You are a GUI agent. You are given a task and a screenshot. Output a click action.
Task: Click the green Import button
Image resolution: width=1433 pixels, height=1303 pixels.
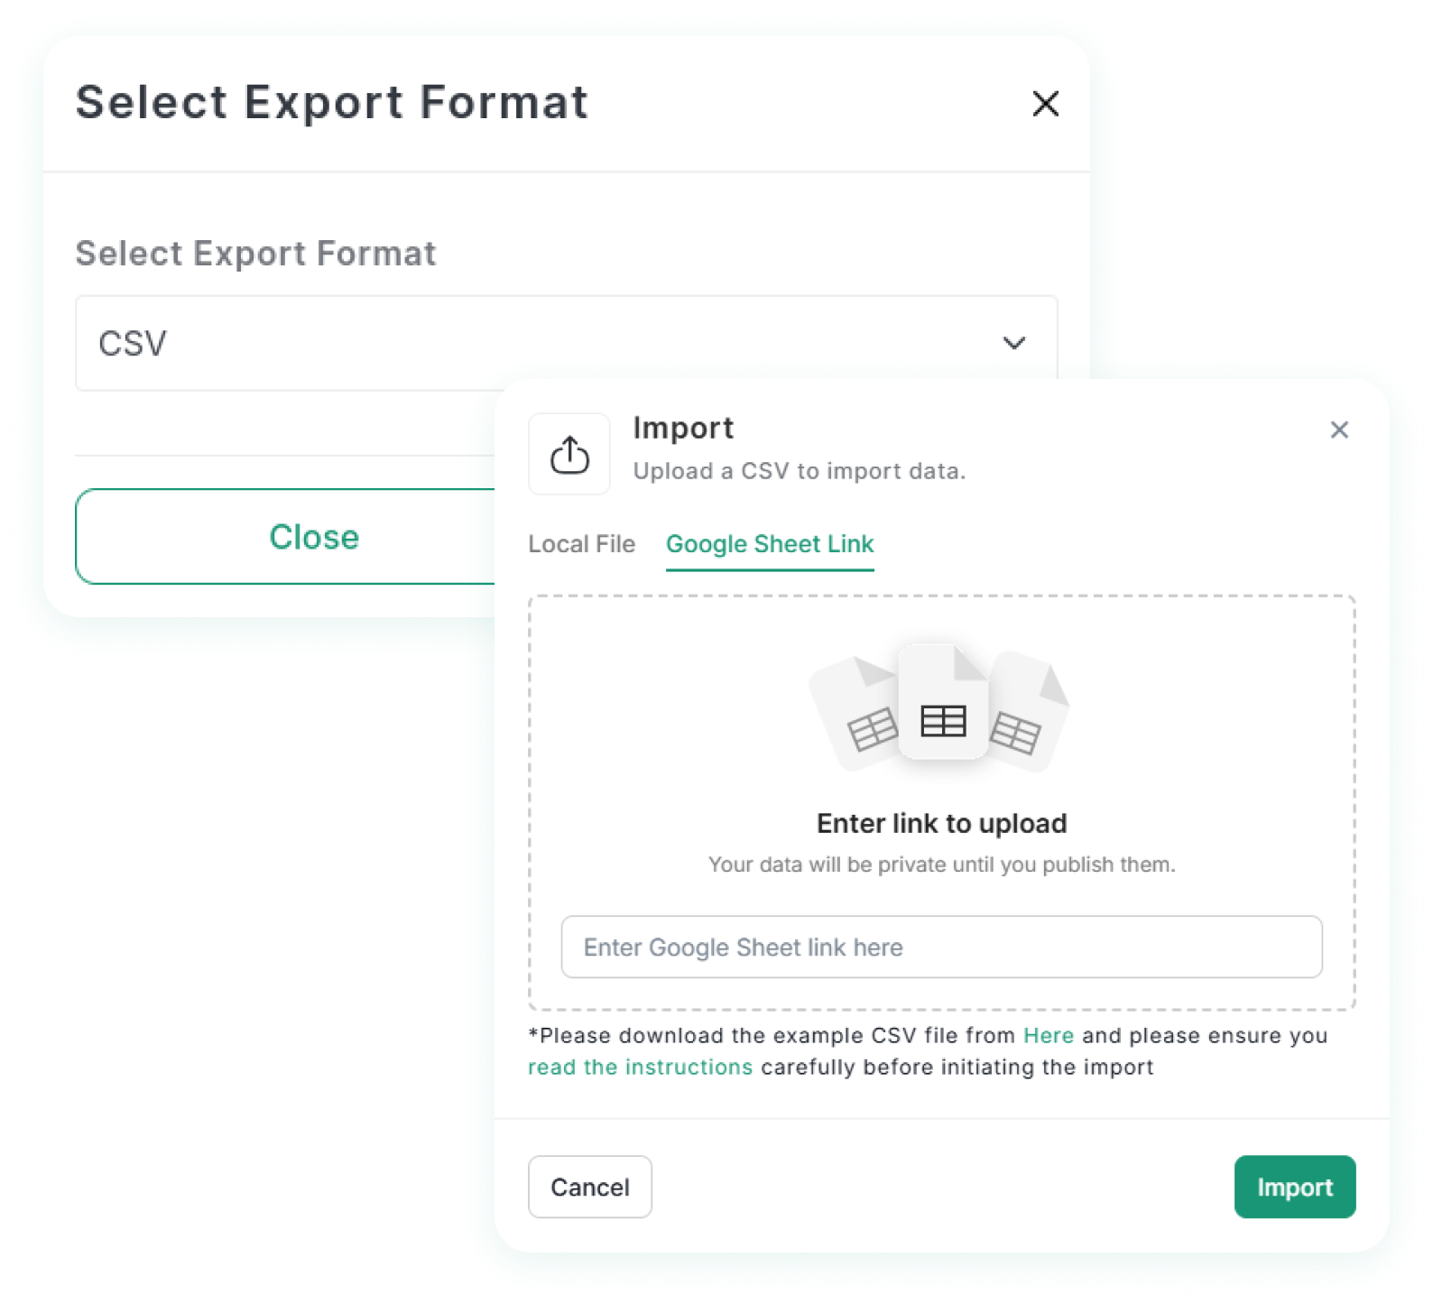(1295, 1187)
